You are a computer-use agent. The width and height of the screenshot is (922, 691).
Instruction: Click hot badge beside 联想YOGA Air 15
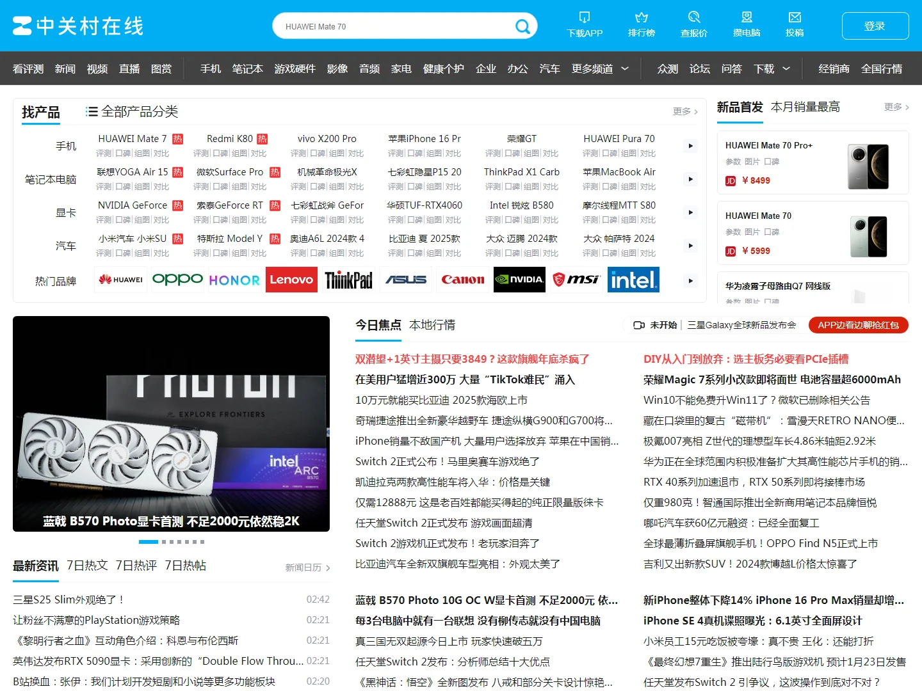click(177, 172)
